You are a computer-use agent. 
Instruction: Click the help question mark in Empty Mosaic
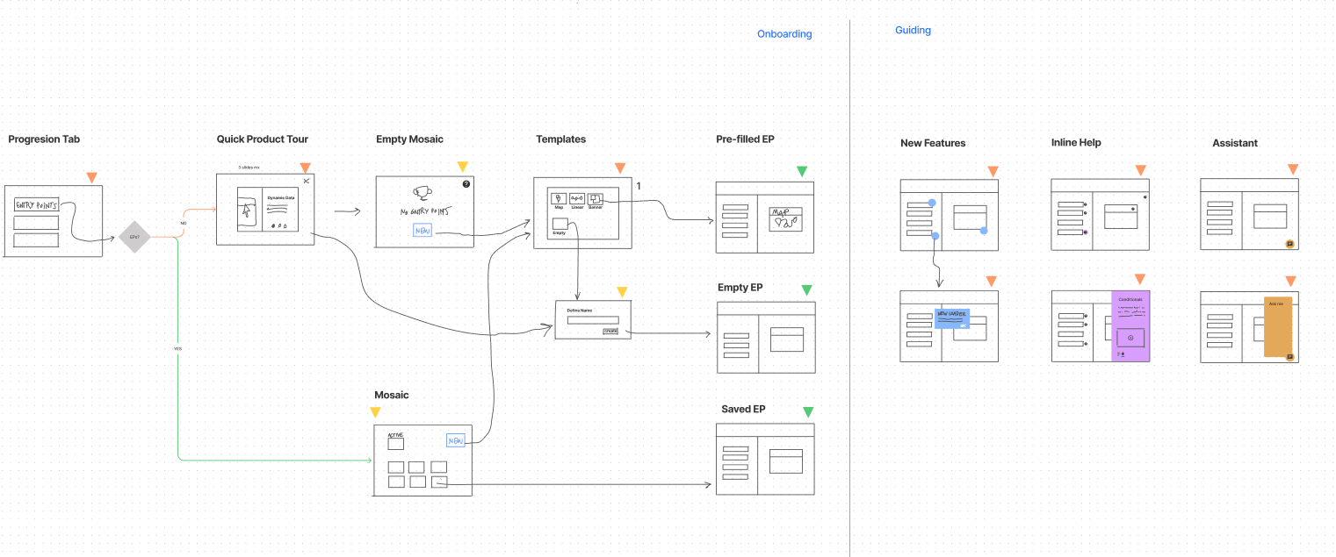pyautogui.click(x=466, y=183)
